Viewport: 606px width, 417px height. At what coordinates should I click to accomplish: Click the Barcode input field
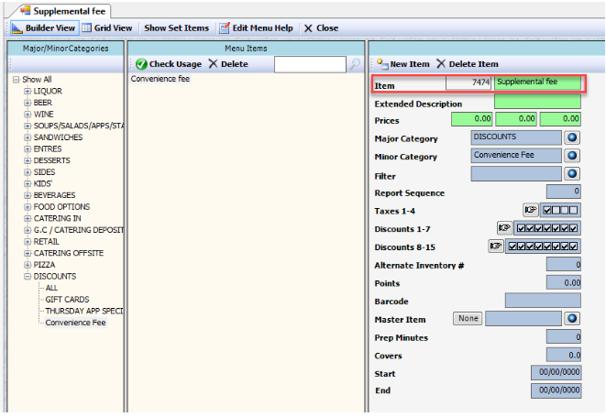(x=542, y=301)
